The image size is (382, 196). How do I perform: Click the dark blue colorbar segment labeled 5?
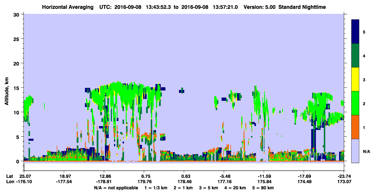[355, 31]
